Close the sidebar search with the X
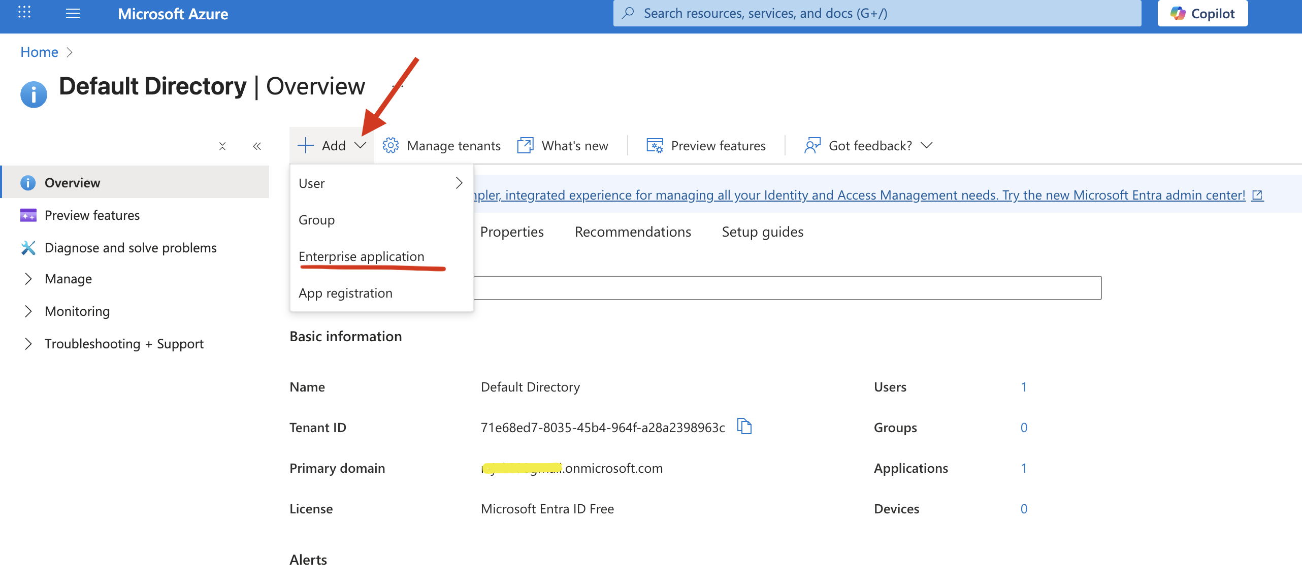This screenshot has height=586, width=1302. click(222, 146)
